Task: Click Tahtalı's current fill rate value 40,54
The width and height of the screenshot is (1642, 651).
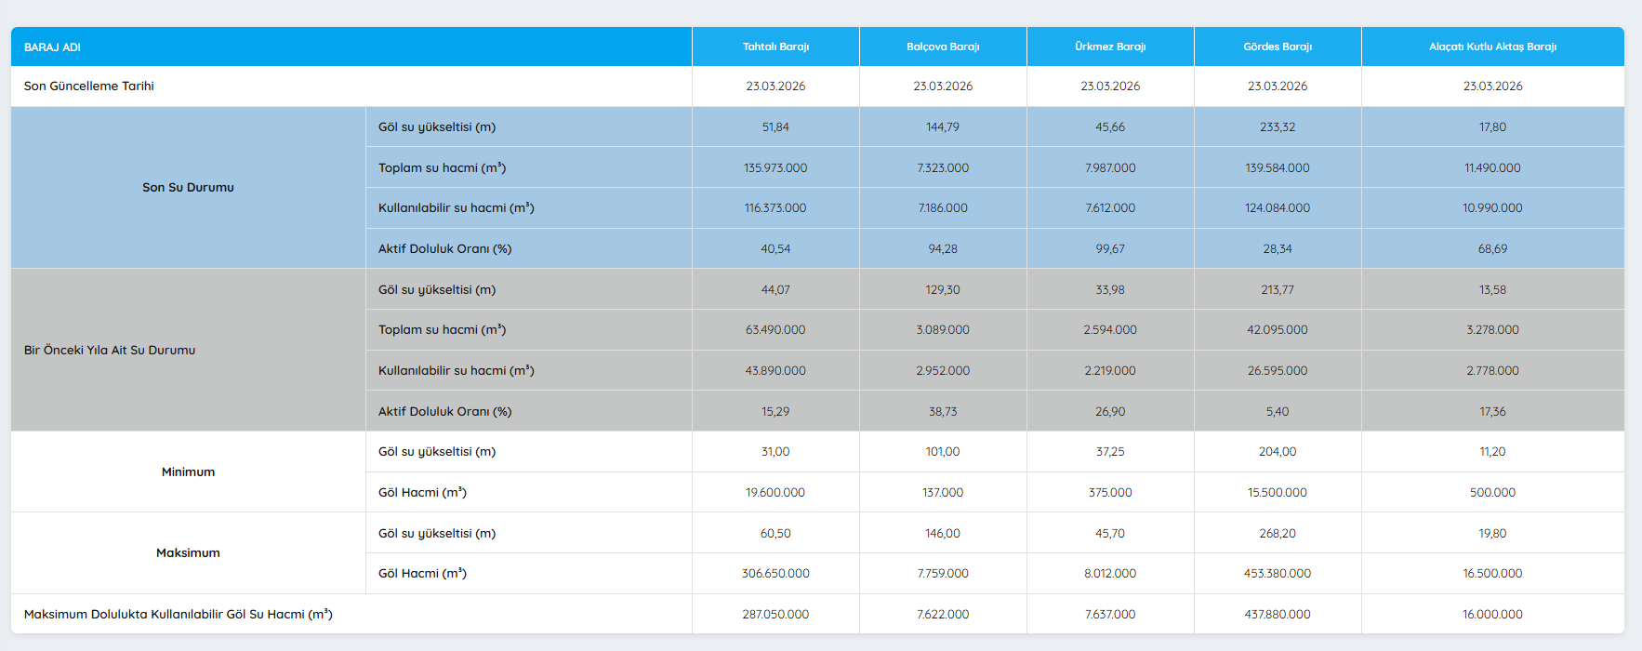Action: click(x=775, y=249)
